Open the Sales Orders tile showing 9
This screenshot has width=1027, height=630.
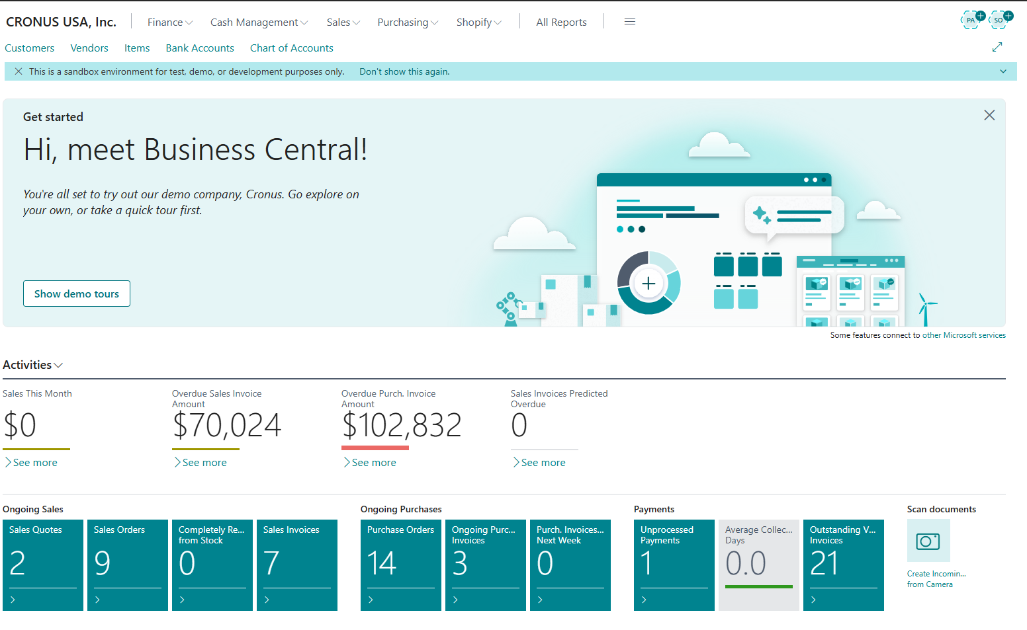click(x=127, y=565)
